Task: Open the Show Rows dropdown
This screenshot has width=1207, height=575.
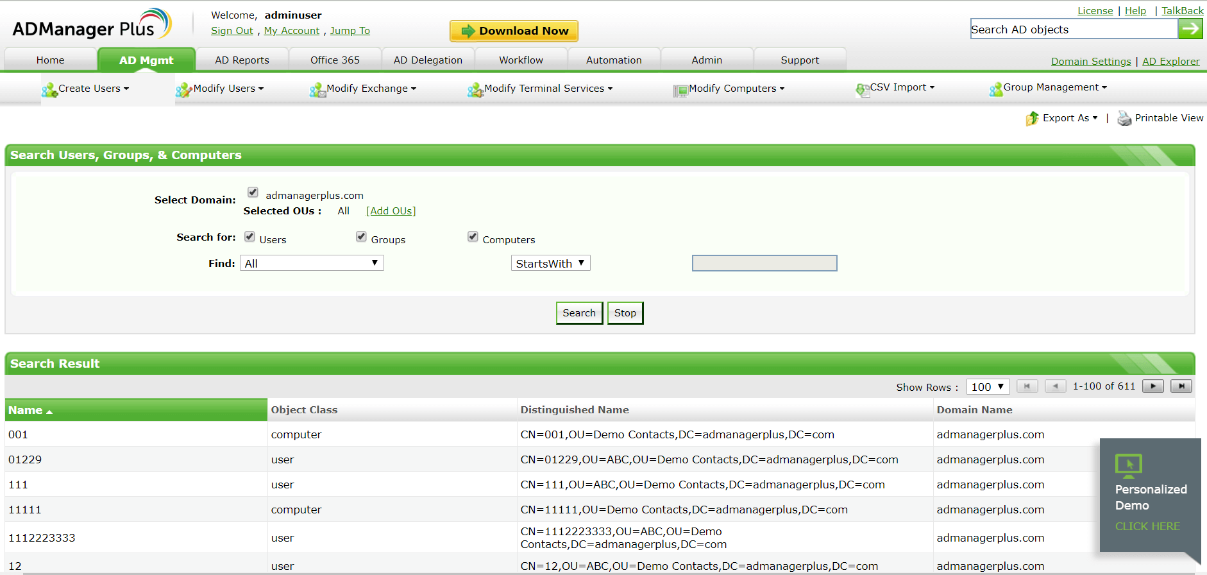Action: coord(988,386)
